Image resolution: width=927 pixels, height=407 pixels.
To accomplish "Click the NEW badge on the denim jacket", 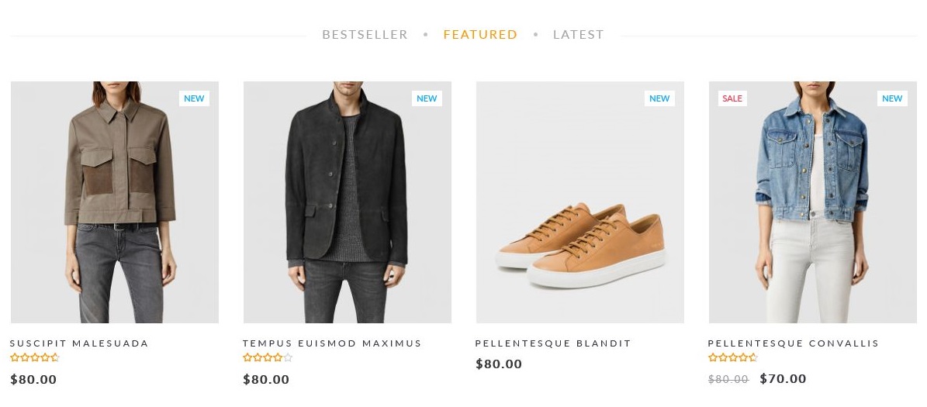I will (x=892, y=98).
